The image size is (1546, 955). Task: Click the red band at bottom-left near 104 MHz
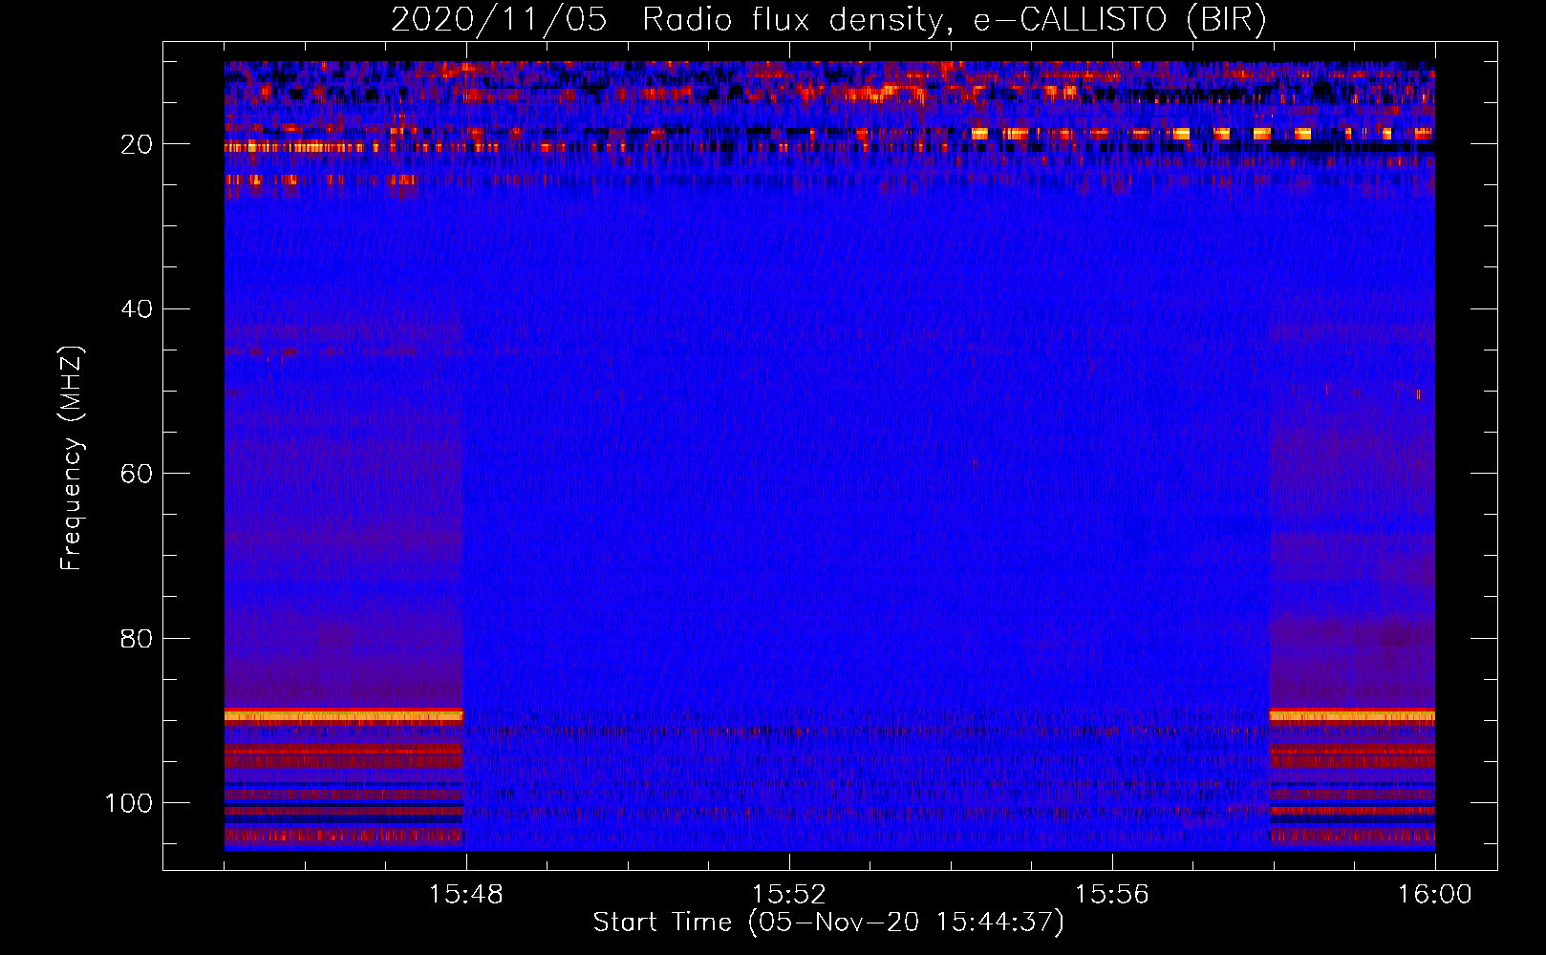pyautogui.click(x=343, y=836)
